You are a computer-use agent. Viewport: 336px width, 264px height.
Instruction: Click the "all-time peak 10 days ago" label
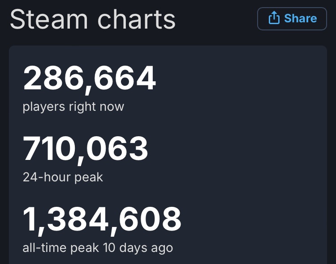[98, 248]
